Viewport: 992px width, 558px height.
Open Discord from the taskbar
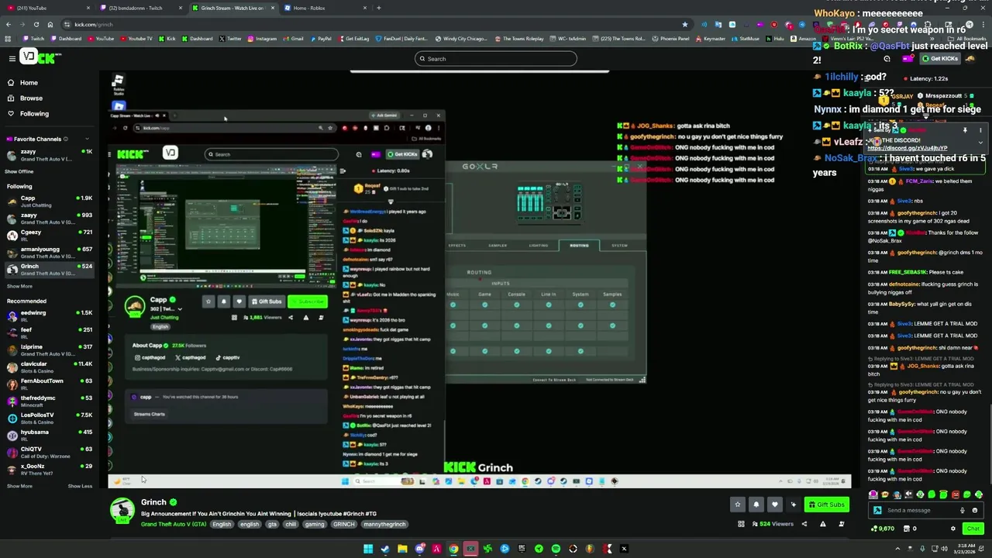[x=419, y=549]
